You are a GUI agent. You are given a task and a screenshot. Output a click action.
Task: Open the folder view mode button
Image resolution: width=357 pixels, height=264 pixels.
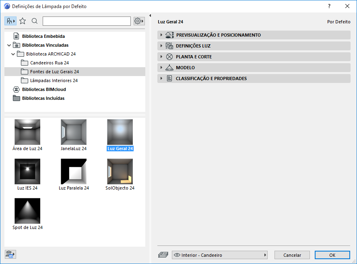pos(10,21)
